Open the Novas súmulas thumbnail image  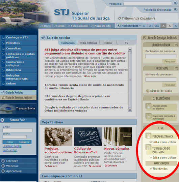click(x=118, y=136)
